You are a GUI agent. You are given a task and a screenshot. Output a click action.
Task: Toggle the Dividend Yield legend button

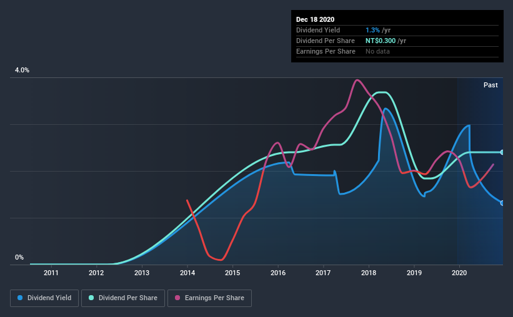[x=44, y=298]
